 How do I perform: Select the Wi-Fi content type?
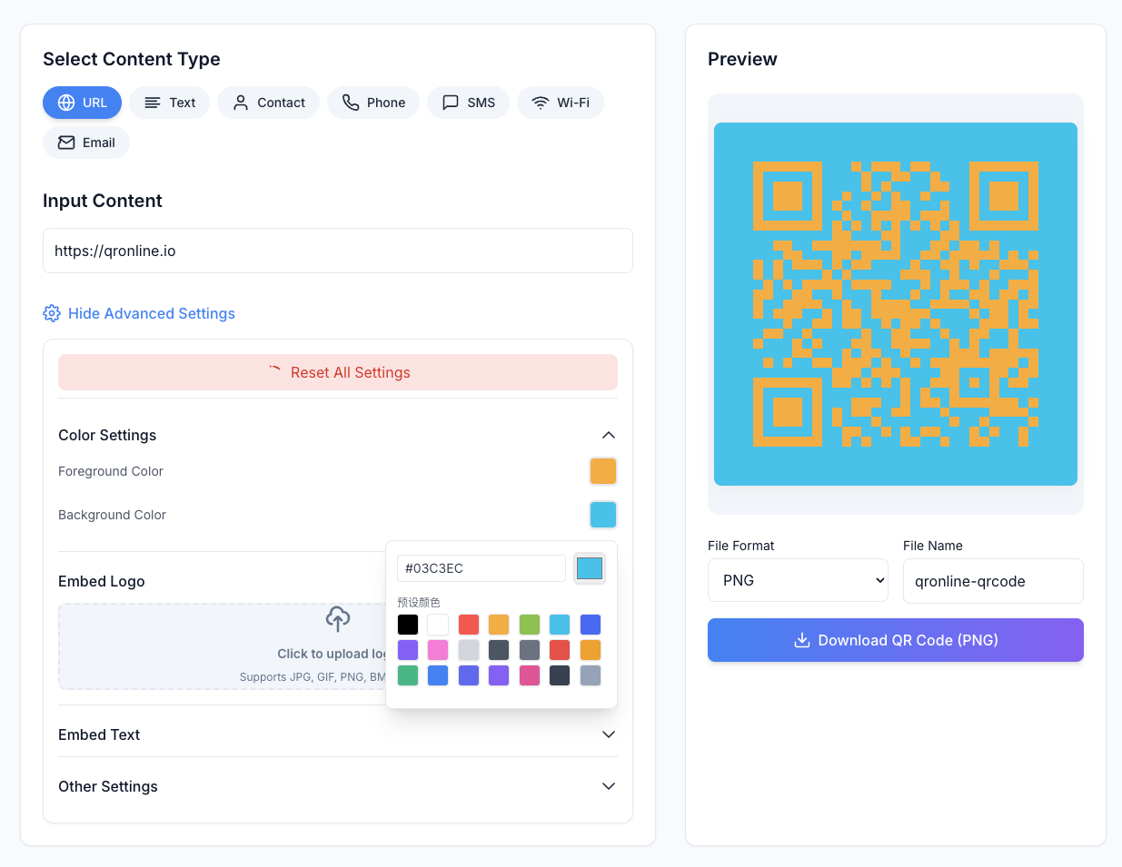click(561, 103)
